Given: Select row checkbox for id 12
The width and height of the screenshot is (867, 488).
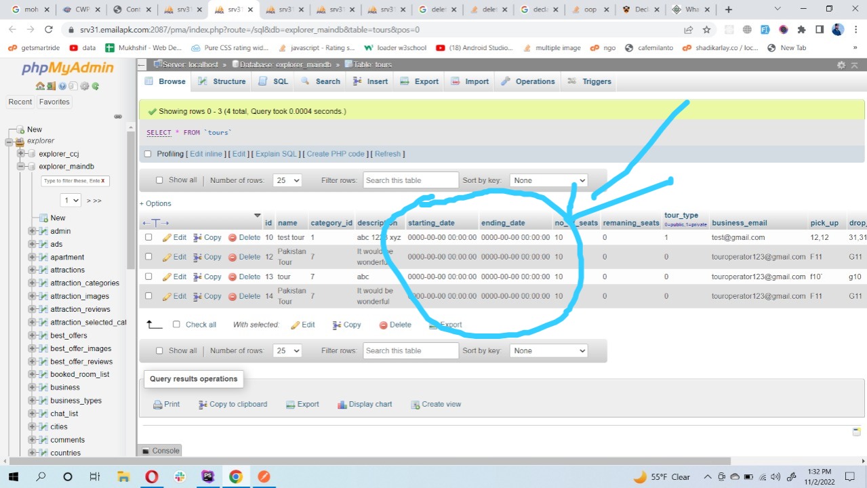Looking at the screenshot, I should pyautogui.click(x=148, y=257).
